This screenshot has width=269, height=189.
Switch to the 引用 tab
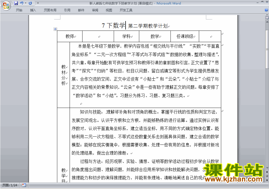click(x=67, y=10)
